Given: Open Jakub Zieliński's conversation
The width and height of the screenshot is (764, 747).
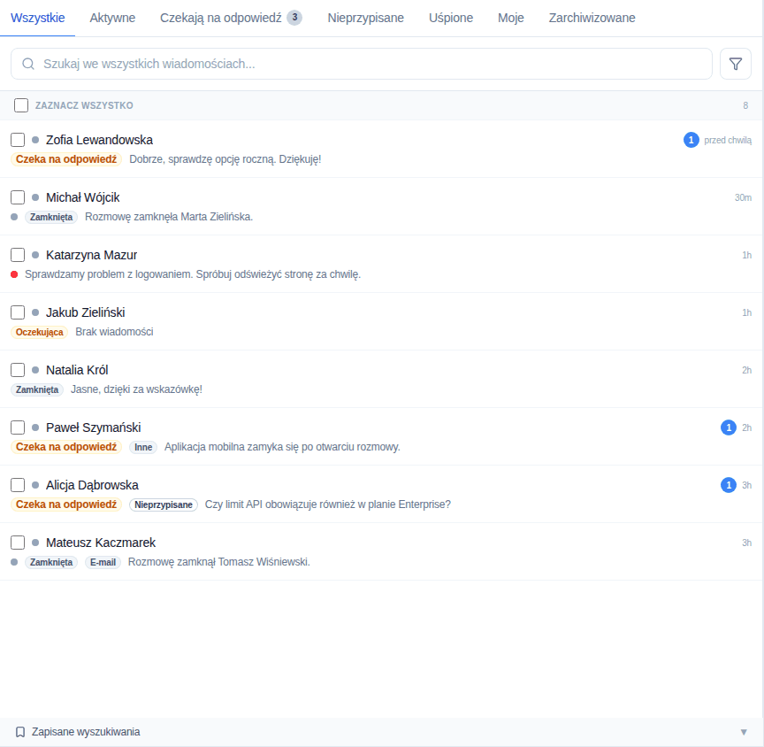Looking at the screenshot, I should 381,321.
